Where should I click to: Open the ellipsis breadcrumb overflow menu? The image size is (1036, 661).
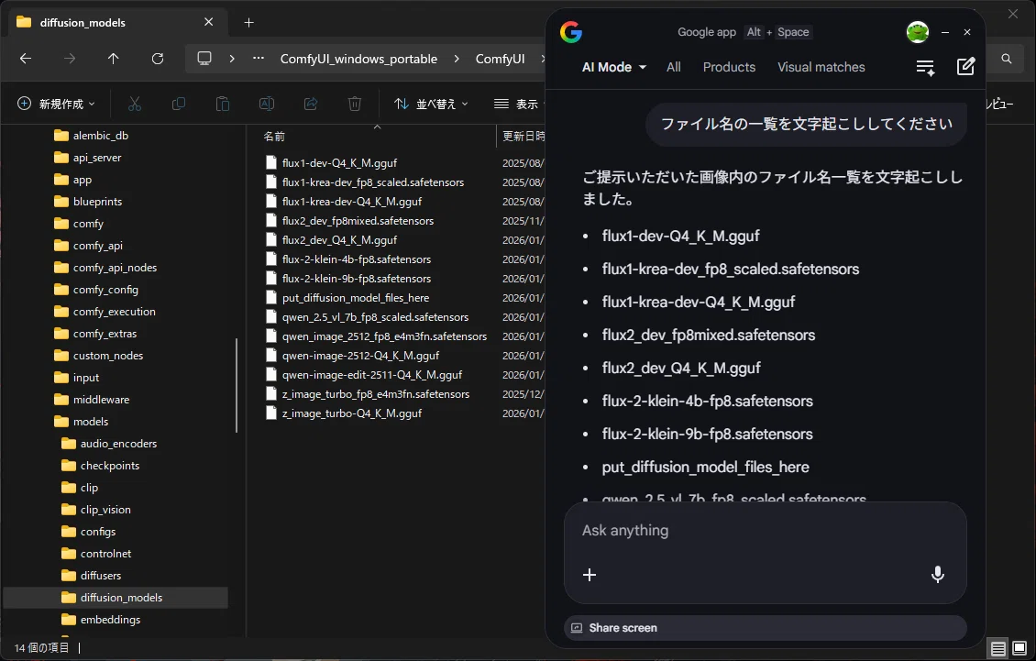tap(259, 58)
